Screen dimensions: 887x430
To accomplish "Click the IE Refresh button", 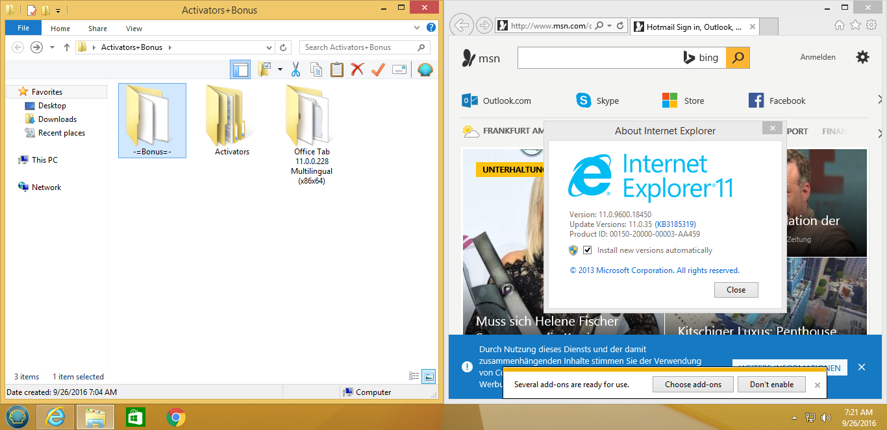I will [620, 26].
